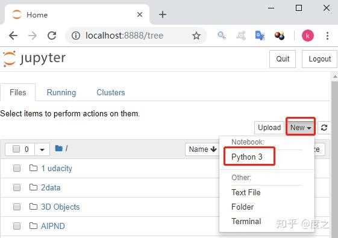Click the Jupyter logo
The image size is (338, 238).
pyautogui.click(x=34, y=58)
